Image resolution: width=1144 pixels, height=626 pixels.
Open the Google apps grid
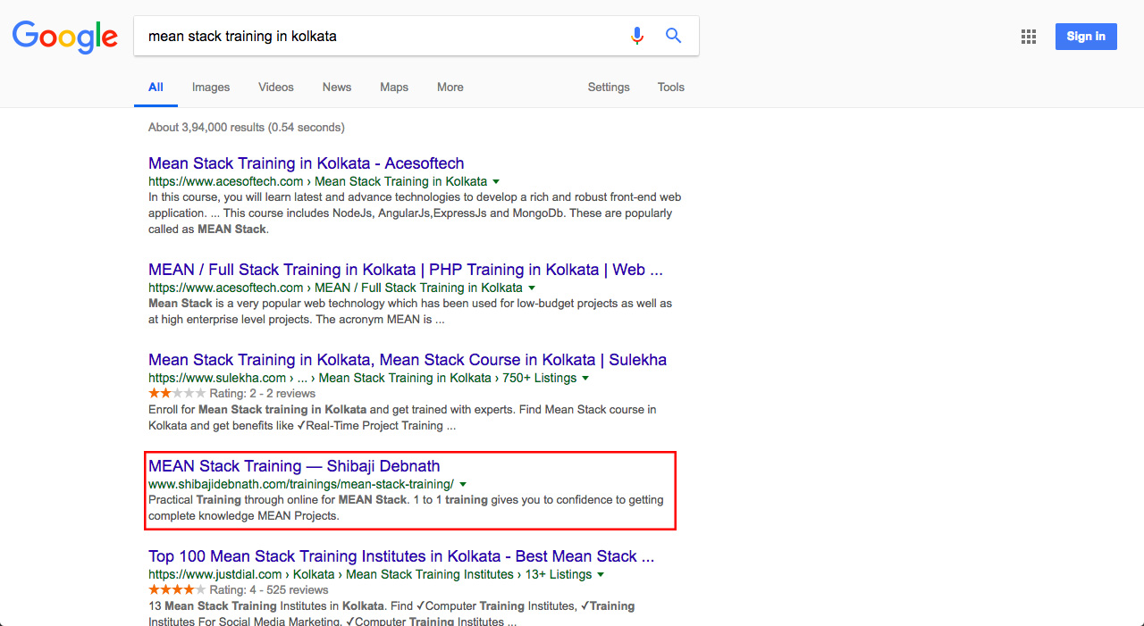(x=1029, y=37)
